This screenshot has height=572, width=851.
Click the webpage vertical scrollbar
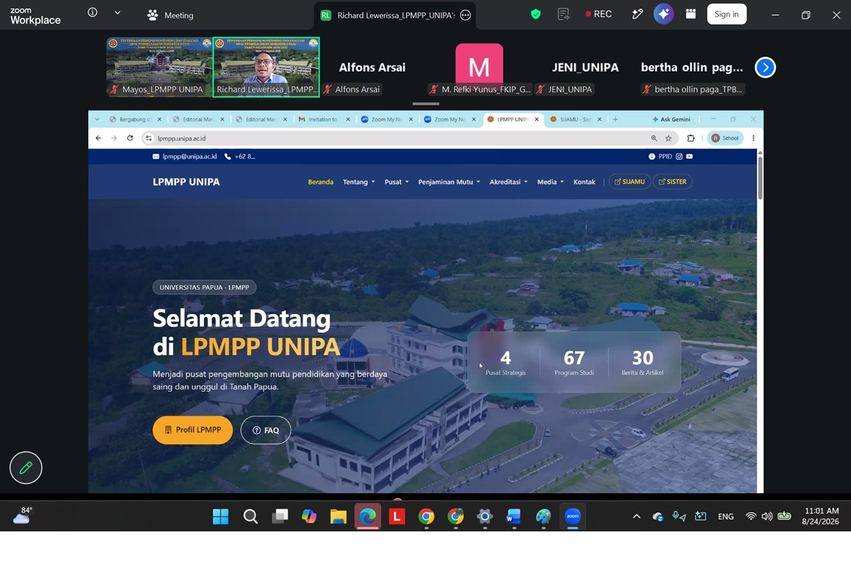(x=760, y=178)
